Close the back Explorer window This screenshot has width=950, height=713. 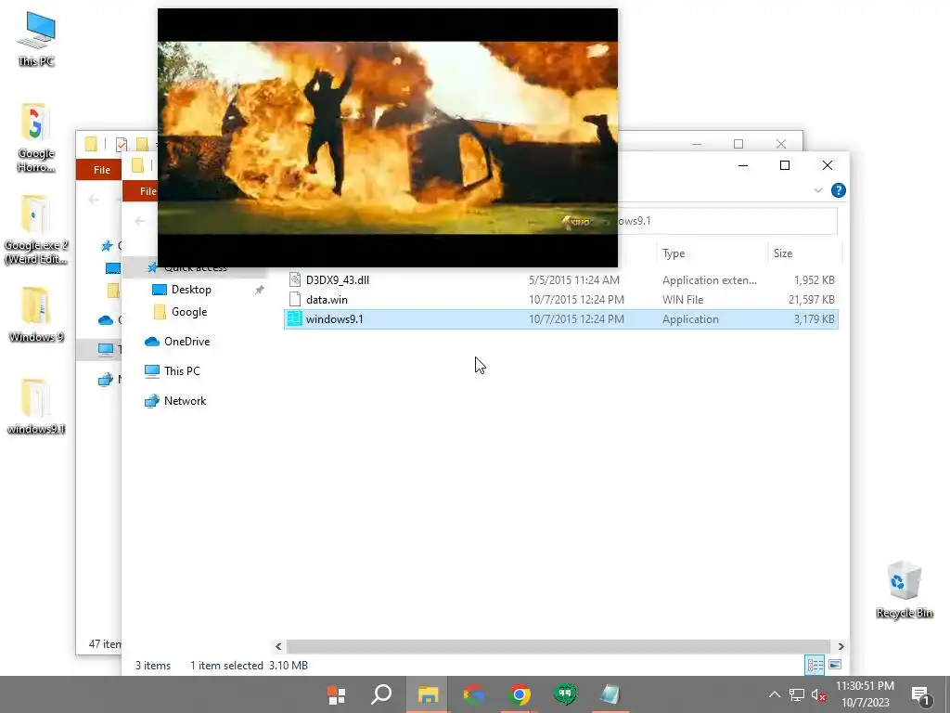point(781,144)
